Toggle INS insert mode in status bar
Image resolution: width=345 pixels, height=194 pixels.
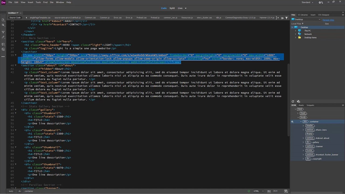[269, 191]
